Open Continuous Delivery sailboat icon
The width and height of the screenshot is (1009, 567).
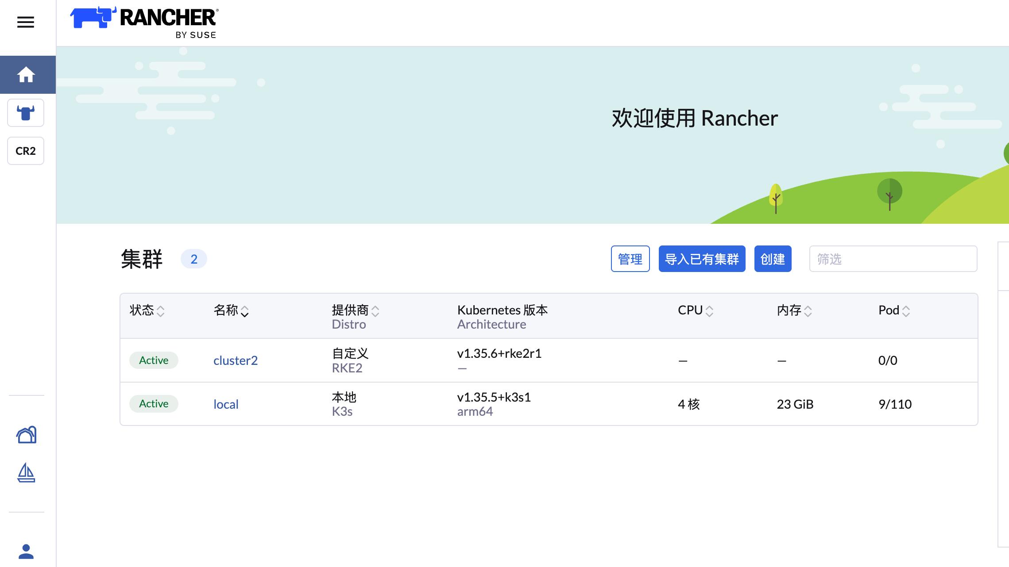(x=26, y=472)
